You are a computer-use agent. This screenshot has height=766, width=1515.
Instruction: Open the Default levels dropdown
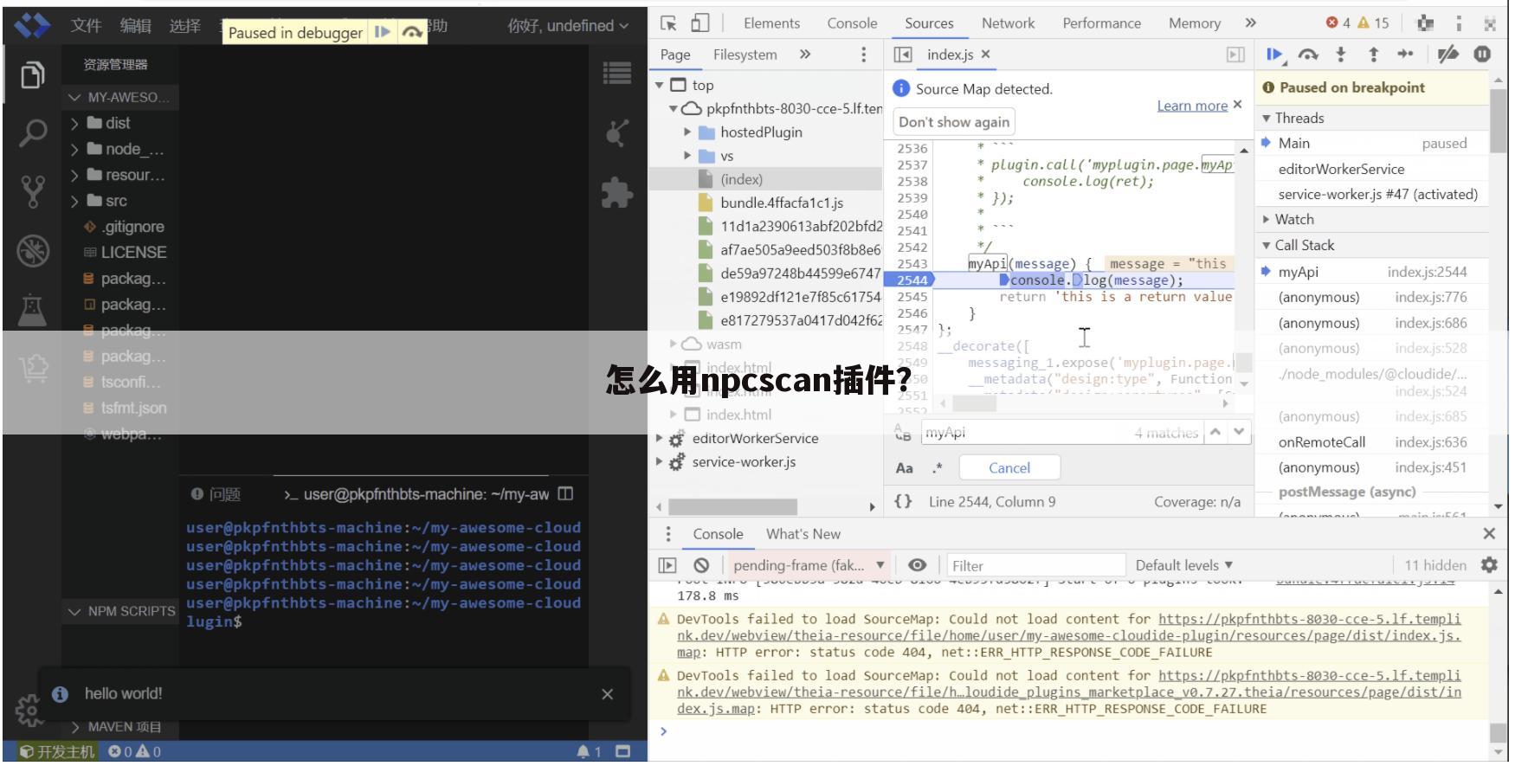pos(1183,565)
